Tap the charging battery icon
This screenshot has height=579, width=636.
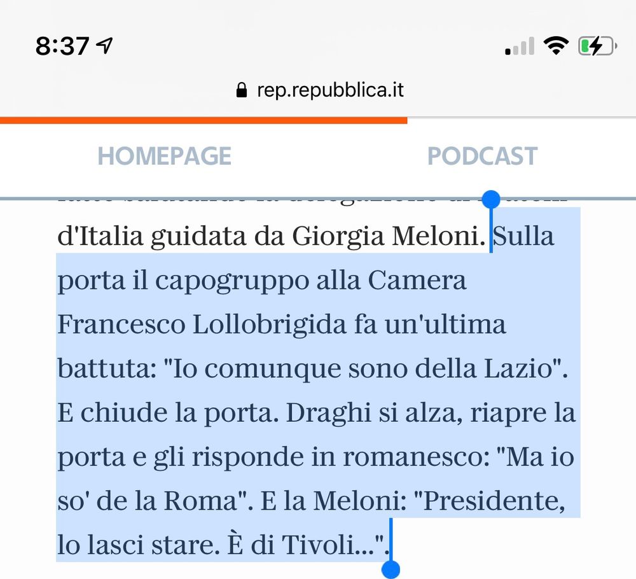coord(597,46)
